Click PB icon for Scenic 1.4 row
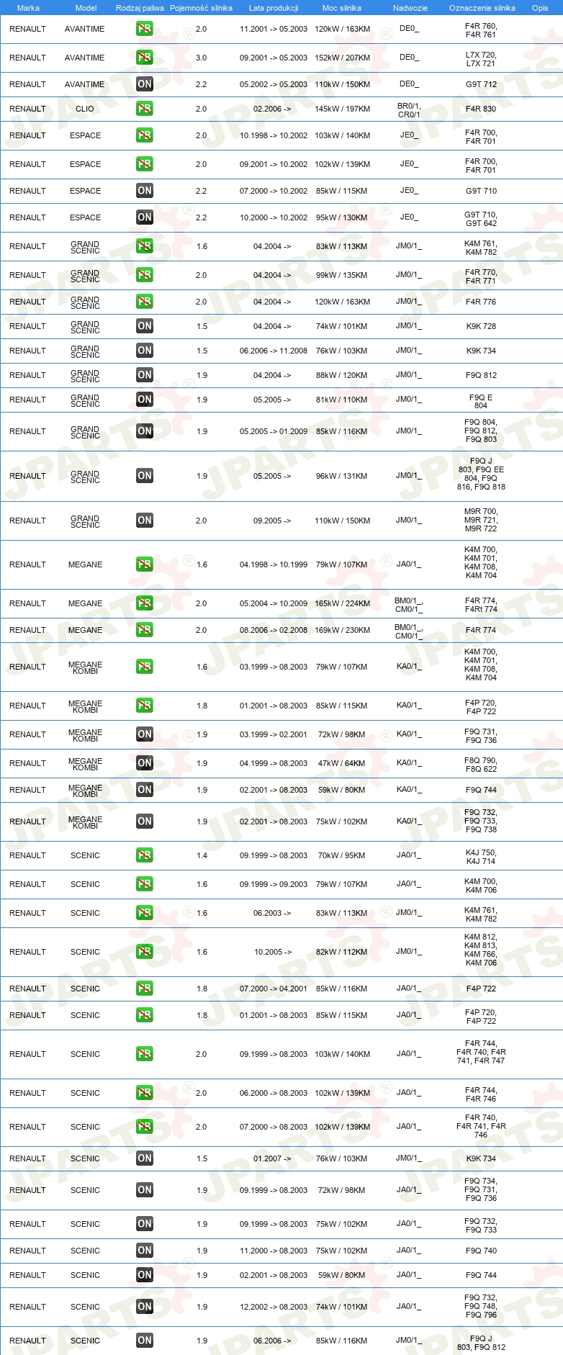 click(145, 855)
